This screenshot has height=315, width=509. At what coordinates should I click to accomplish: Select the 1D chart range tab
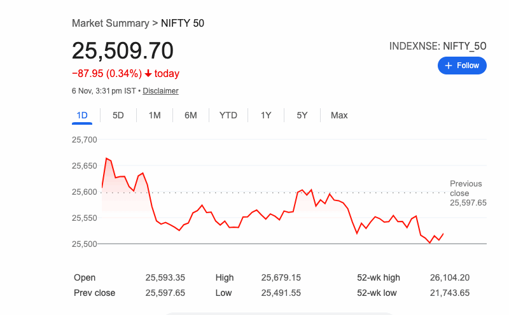[x=82, y=115]
